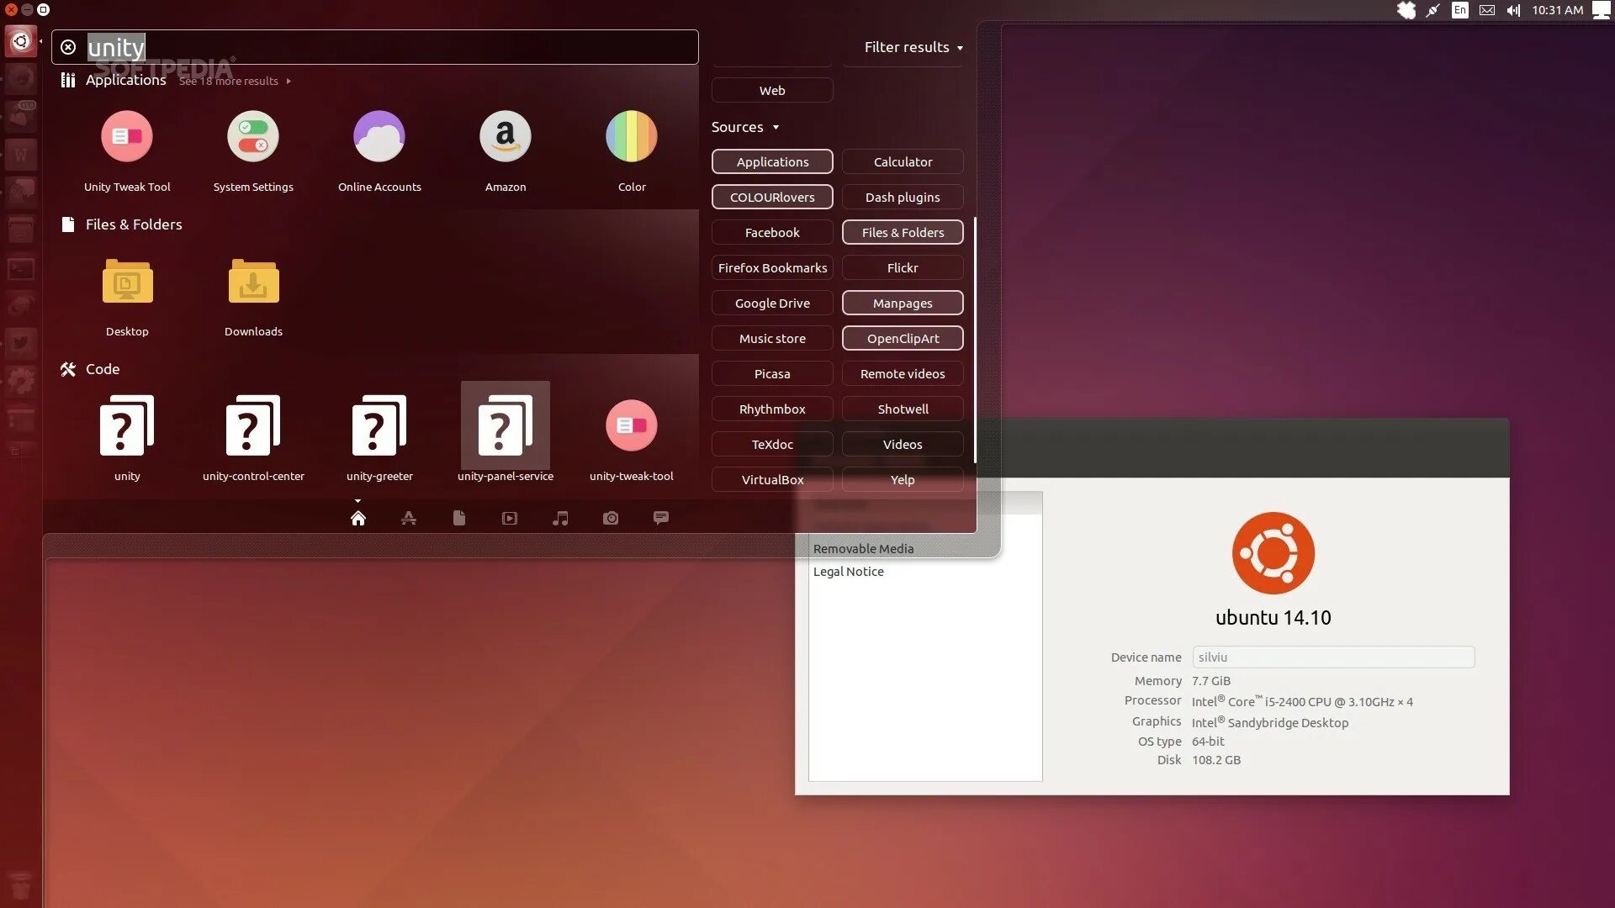Image resolution: width=1615 pixels, height=908 pixels.
Task: Toggle the Manpages source filter
Action: (x=903, y=303)
